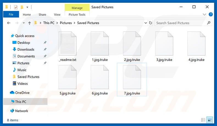Select the 6.jpg.truke file icon
This screenshot has width=217, height=126.
[100, 77]
